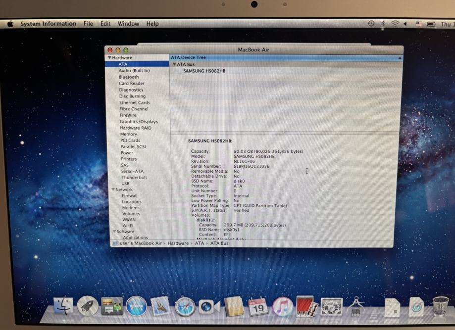Open System Preferences gear icon

click(x=331, y=307)
